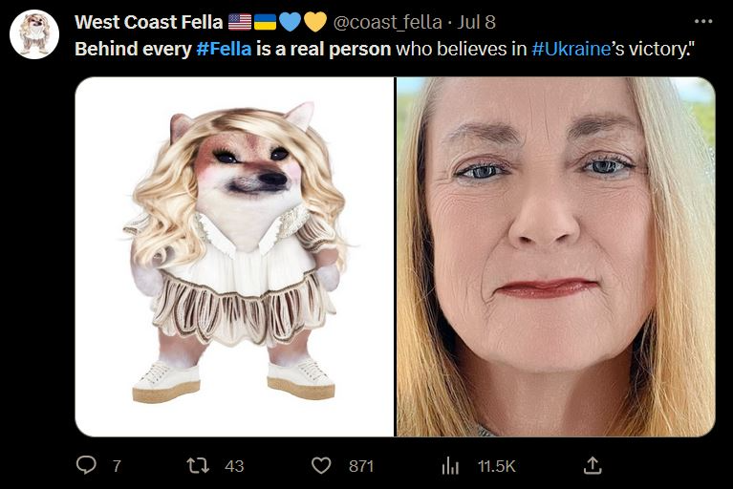This screenshot has height=489, width=733.
Task: Like the tweet with the heart icon
Action: [x=322, y=465]
